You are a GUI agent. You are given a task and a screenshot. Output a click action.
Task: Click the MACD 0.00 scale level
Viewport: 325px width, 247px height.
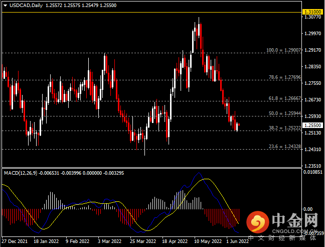point(308,209)
